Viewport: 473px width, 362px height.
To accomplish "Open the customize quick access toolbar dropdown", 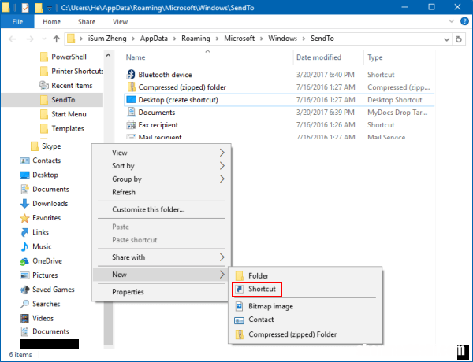I will point(49,9).
